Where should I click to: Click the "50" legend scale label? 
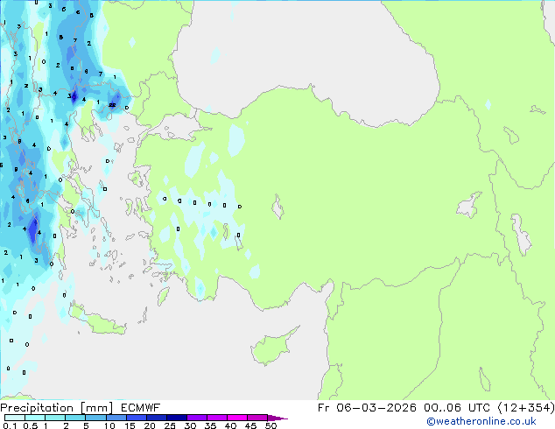[271, 425]
